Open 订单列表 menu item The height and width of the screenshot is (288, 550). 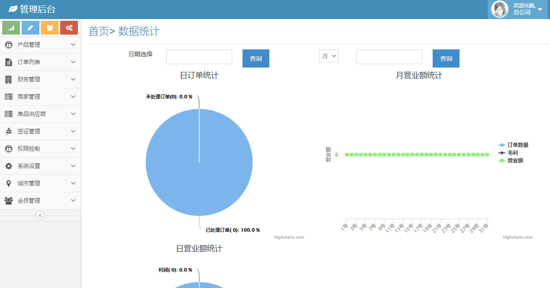(x=40, y=62)
